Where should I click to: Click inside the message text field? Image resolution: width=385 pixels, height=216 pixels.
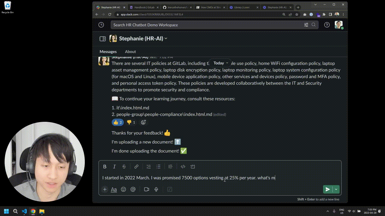tap(220, 178)
